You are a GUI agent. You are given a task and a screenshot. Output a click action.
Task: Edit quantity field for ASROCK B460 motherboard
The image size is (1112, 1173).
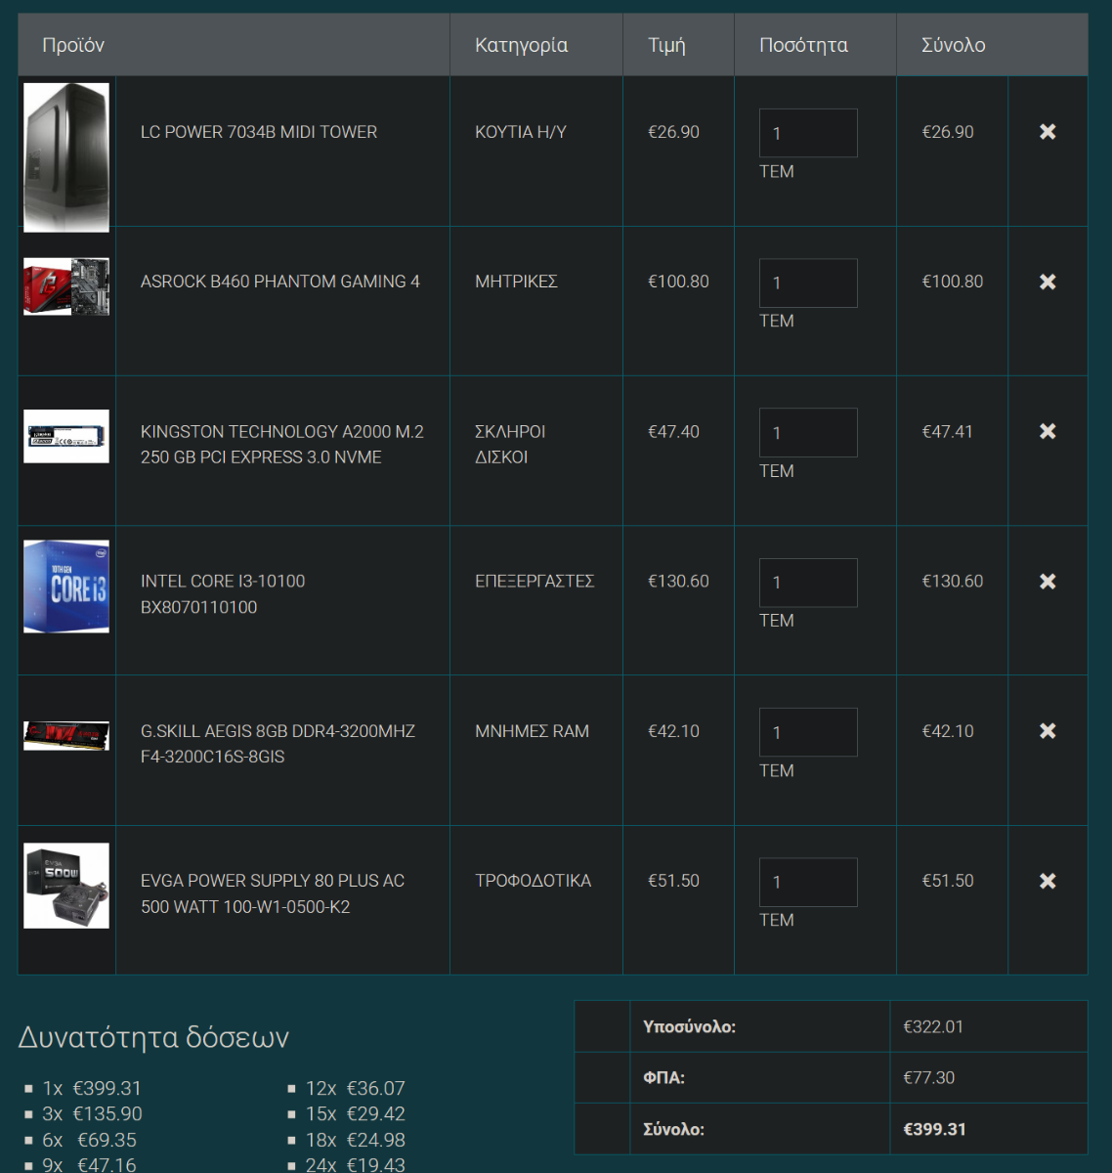808,282
